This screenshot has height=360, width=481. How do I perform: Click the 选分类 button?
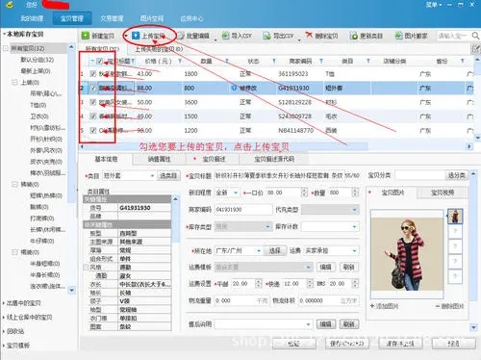(x=456, y=175)
